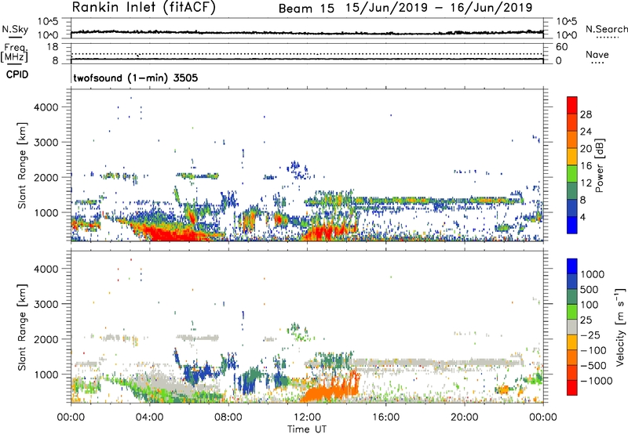Click the "twofsound (1-min) 3505" text
Viewport: 628px width, 434px height.
tap(135, 78)
